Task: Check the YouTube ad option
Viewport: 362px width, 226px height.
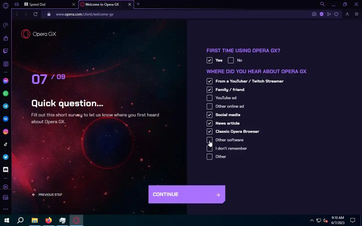Action: pyautogui.click(x=209, y=98)
